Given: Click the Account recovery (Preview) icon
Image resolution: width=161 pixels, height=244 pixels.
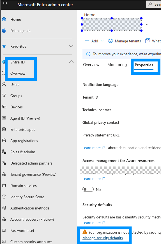Looking at the screenshot, I should click(4, 219).
